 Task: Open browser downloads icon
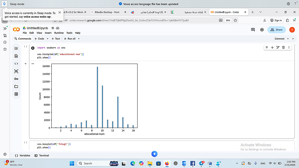pyautogui.click(x=265, y=20)
